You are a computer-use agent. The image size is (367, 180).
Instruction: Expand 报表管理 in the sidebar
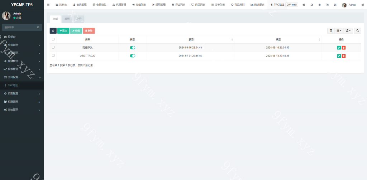pyautogui.click(x=22, y=69)
